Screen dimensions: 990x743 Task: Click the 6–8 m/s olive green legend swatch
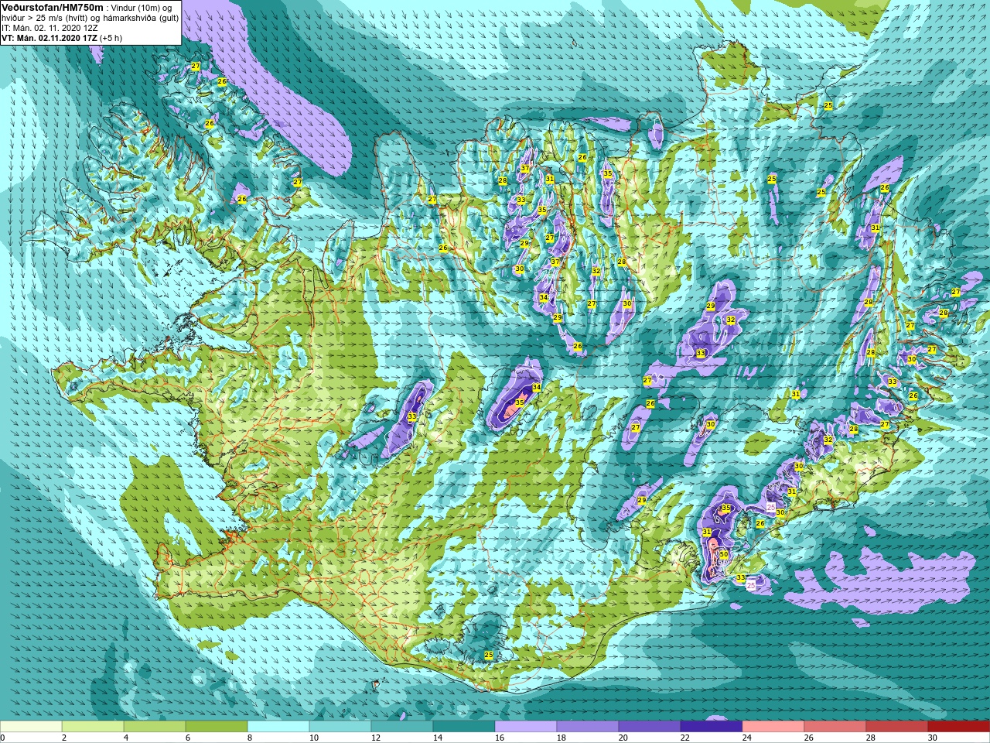pyautogui.click(x=217, y=727)
